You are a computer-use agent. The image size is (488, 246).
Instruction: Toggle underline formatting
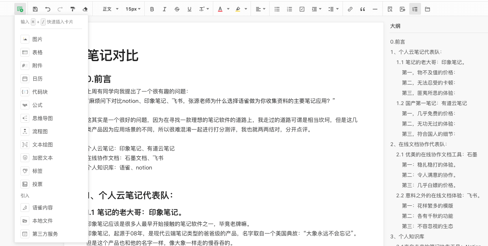click(x=189, y=9)
